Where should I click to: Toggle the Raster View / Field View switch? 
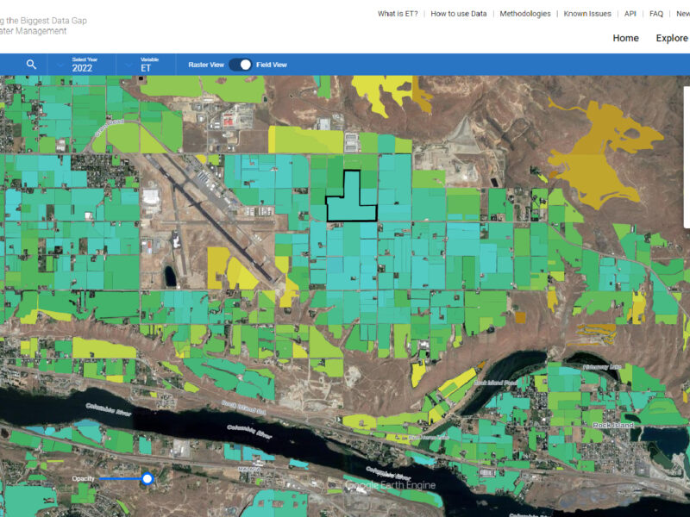pyautogui.click(x=241, y=65)
